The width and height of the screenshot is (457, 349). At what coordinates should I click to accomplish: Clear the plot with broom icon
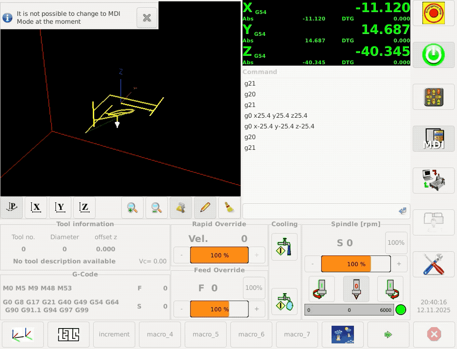click(x=229, y=208)
